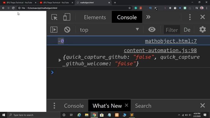Viewport: 210px width, 118px height.
Task: Open Sublime Text from taskbar
Action: click(132, 115)
